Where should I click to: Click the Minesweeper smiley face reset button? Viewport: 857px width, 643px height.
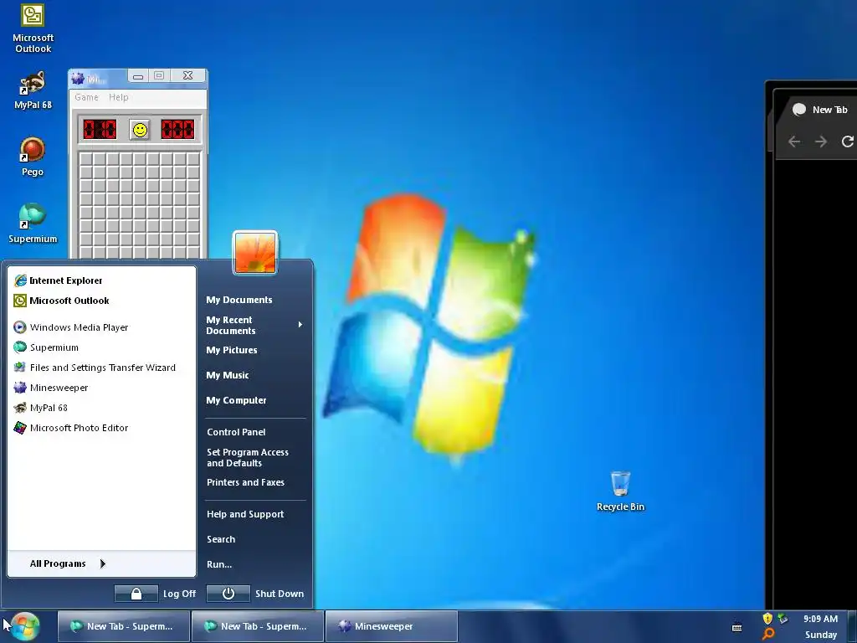(140, 130)
